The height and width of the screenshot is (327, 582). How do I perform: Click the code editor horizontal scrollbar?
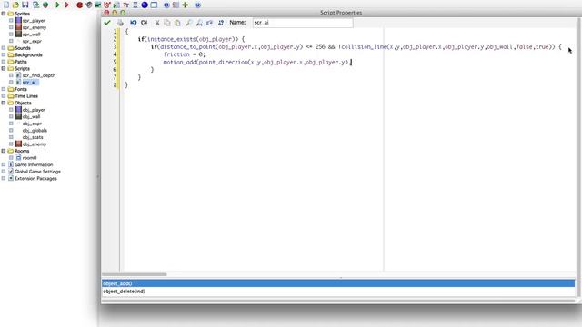tap(134, 274)
